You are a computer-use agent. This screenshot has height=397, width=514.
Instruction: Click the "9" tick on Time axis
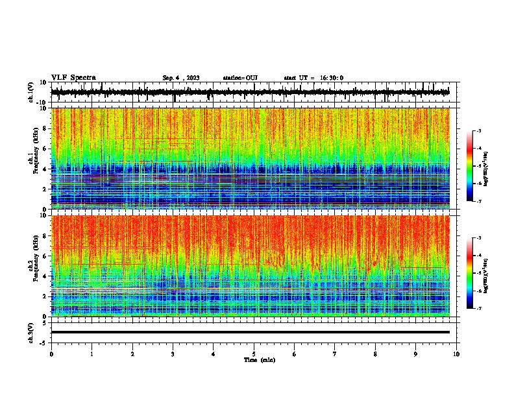(x=415, y=354)
